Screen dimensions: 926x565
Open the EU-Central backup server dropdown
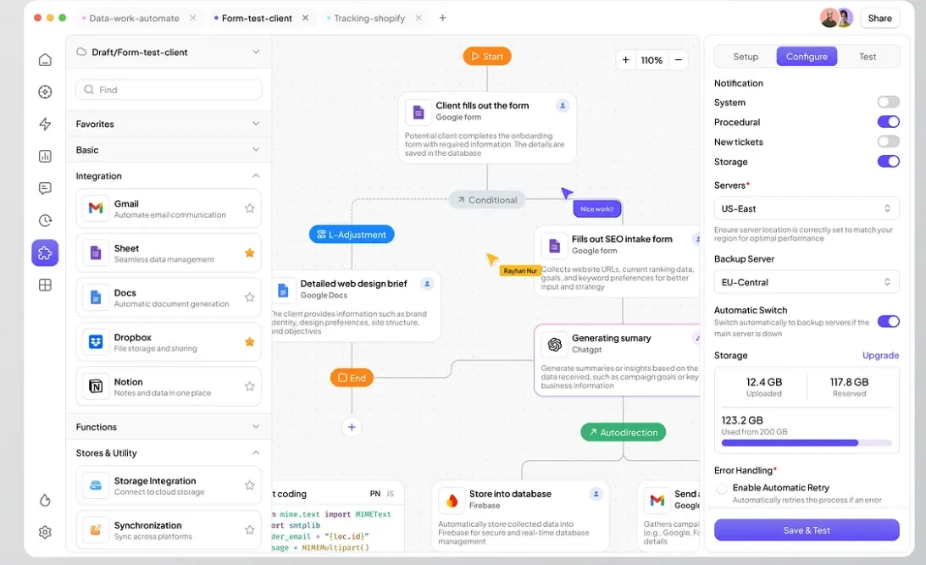click(806, 282)
